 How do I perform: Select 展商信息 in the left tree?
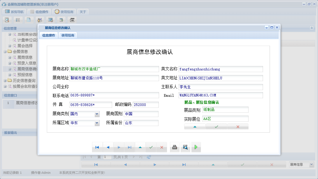(x=25, y=57)
